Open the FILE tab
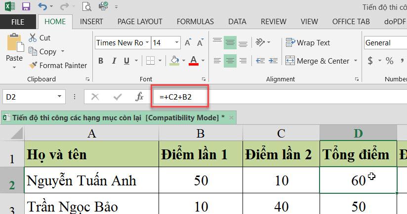This screenshot has height=214, width=407. tap(18, 22)
